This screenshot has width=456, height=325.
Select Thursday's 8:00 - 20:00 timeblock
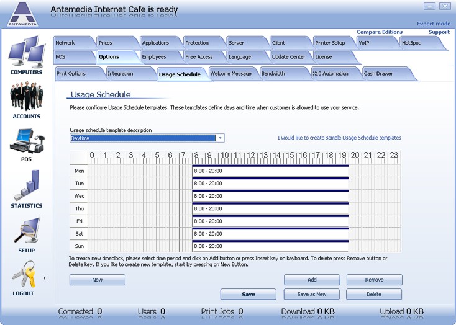click(x=270, y=208)
